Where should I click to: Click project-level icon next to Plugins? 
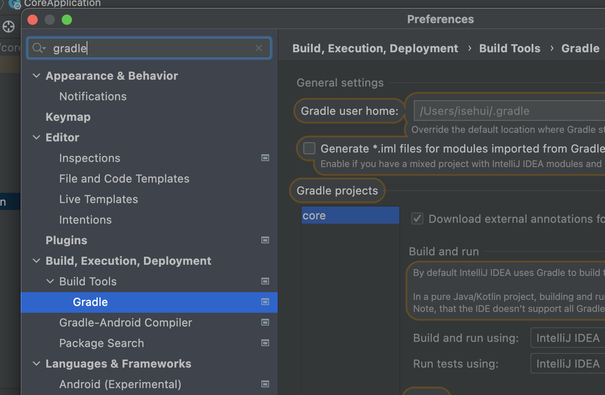click(x=265, y=240)
